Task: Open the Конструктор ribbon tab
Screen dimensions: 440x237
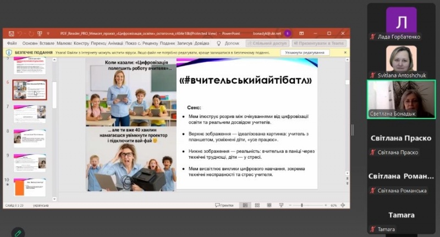Action: pyautogui.click(x=81, y=44)
